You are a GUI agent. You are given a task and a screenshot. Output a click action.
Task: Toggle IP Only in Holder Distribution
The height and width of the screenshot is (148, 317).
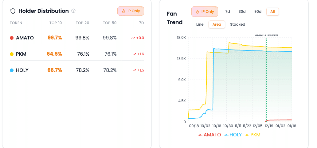(x=131, y=11)
